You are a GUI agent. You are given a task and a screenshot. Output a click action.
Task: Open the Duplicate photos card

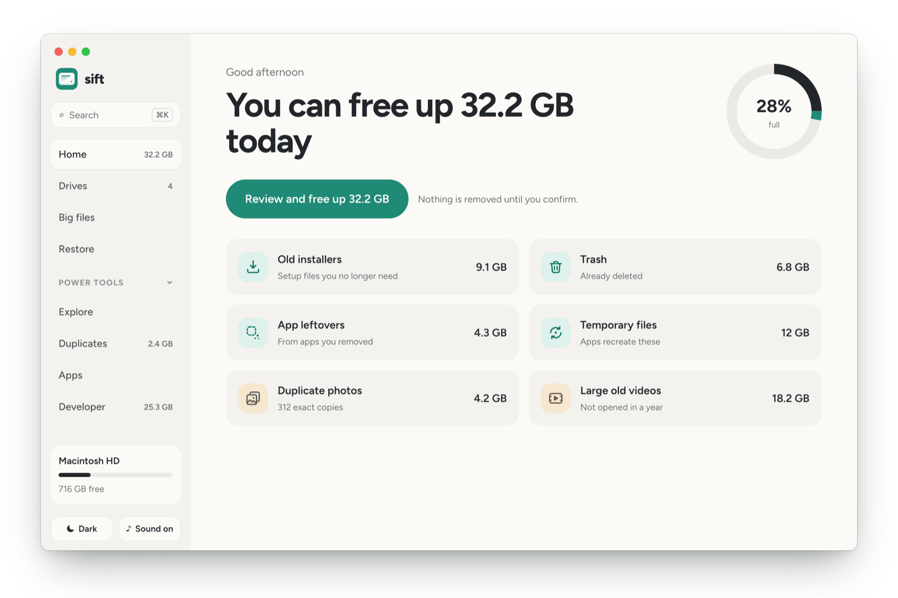point(373,398)
